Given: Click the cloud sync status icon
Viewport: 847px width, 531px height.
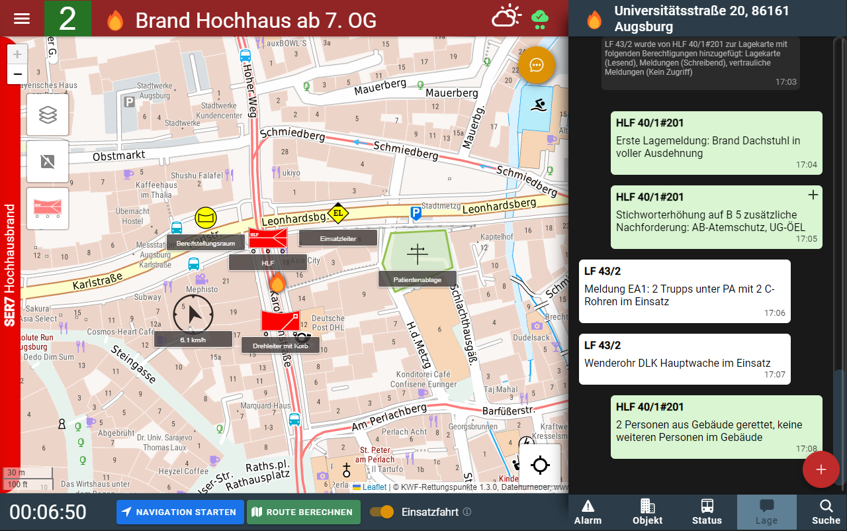Looking at the screenshot, I should click(540, 18).
